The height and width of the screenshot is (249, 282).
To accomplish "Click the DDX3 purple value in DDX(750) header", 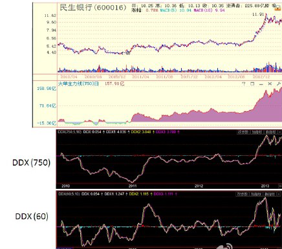I will point(166,132).
